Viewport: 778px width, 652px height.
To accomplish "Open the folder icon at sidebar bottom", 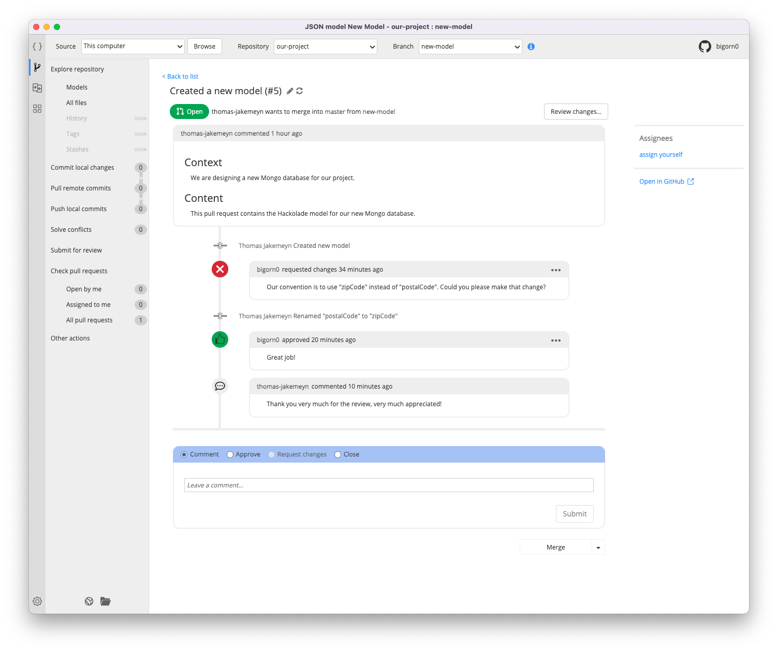I will [105, 601].
